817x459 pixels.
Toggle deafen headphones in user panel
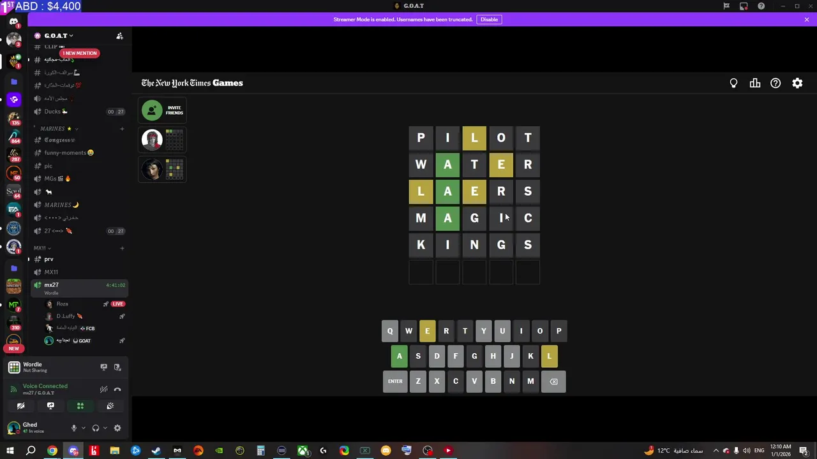96,428
